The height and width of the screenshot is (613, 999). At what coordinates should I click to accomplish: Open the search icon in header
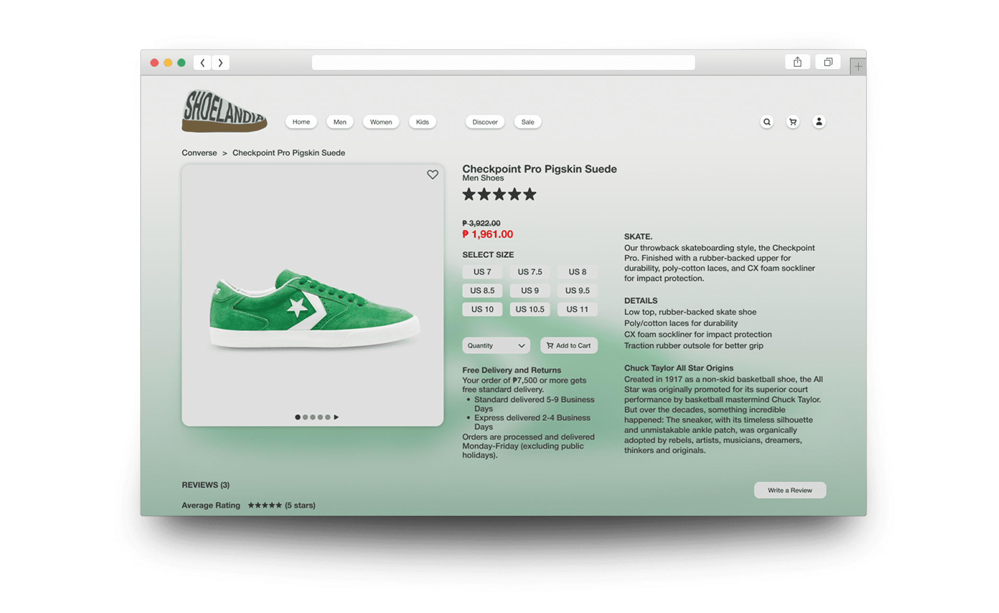(766, 122)
